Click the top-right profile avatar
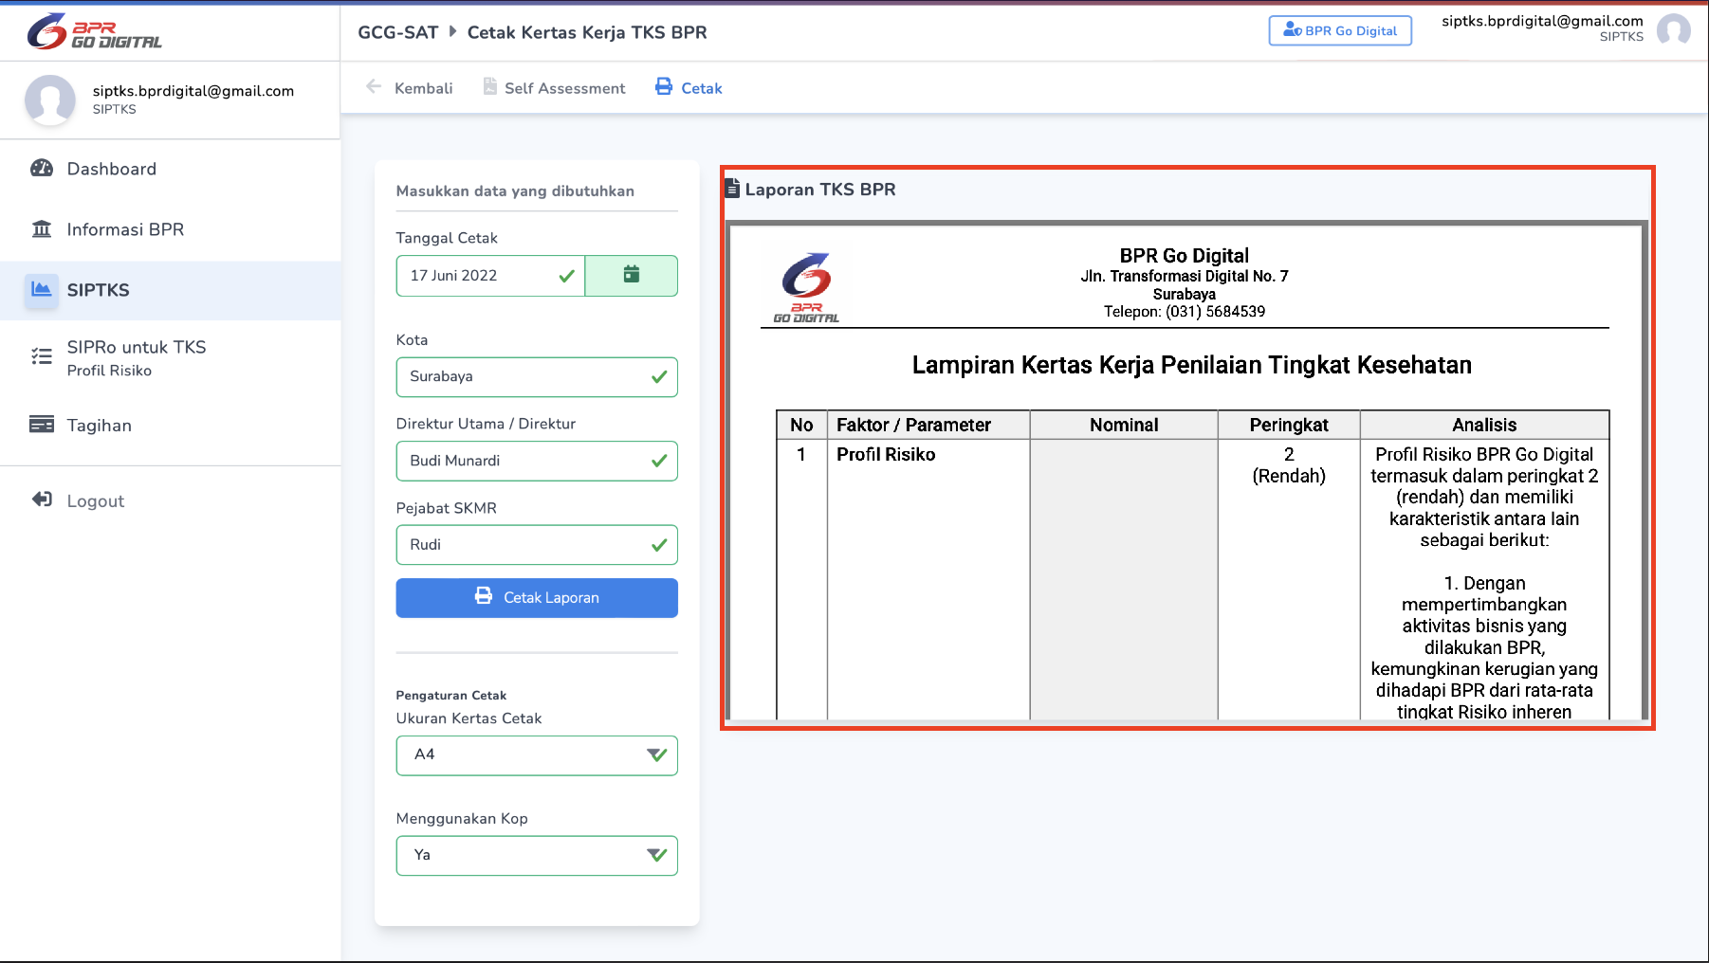The width and height of the screenshot is (1709, 963). pyautogui.click(x=1674, y=28)
